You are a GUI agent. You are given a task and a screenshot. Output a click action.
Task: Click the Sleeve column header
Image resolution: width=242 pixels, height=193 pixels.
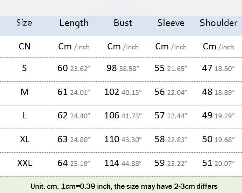pyautogui.click(x=171, y=23)
